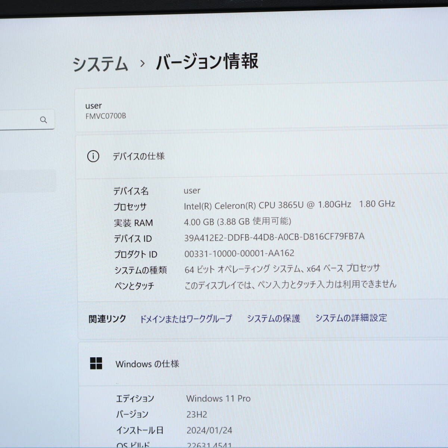Image resolution: width=448 pixels, height=448 pixels.
Task: Click the user heading above FMVC0700B
Action: point(93,106)
